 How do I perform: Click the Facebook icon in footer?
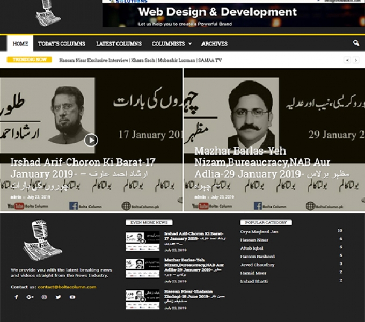coord(16,297)
